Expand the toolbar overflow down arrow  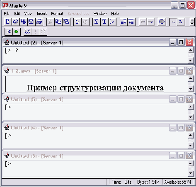pos(192,24)
